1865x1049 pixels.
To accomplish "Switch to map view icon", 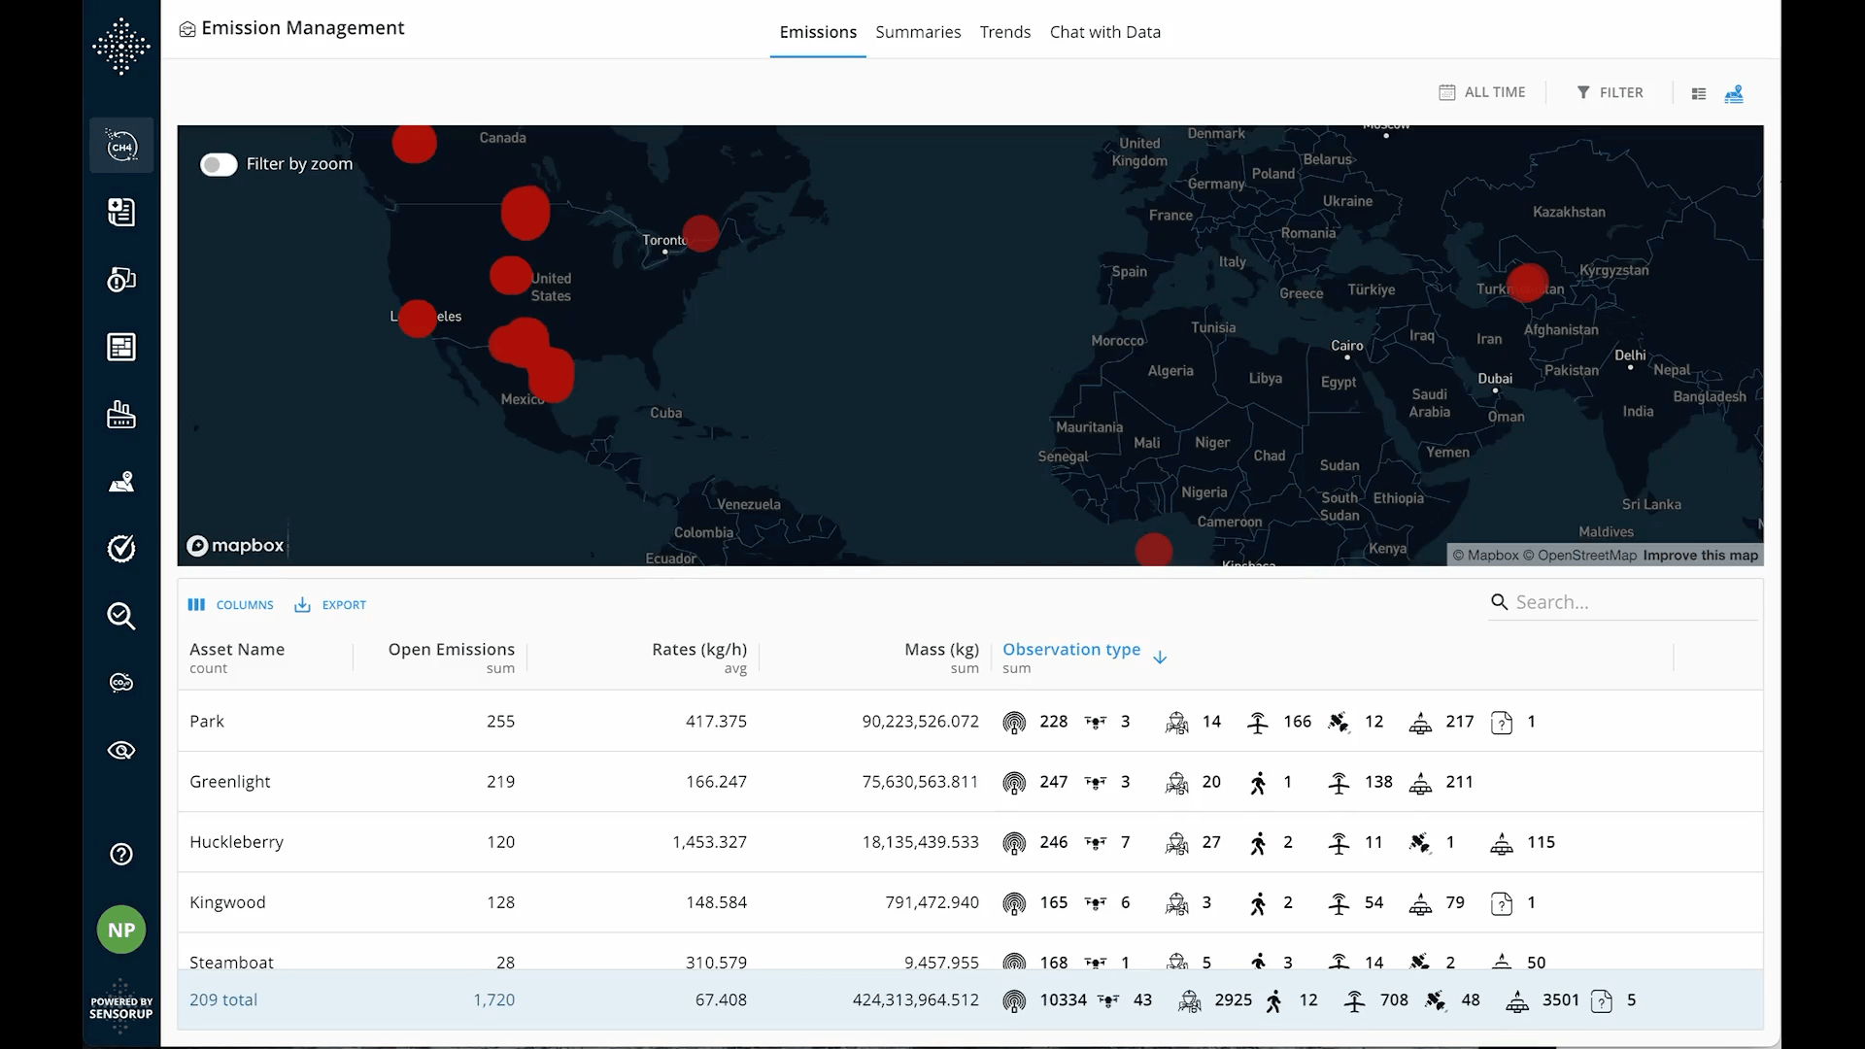I will pyautogui.click(x=1734, y=93).
